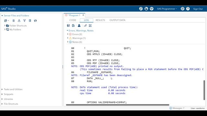The width and height of the screenshot is (207, 116).
Task: Open the SAS Programmer perspective dropdown
Action: [167, 9]
